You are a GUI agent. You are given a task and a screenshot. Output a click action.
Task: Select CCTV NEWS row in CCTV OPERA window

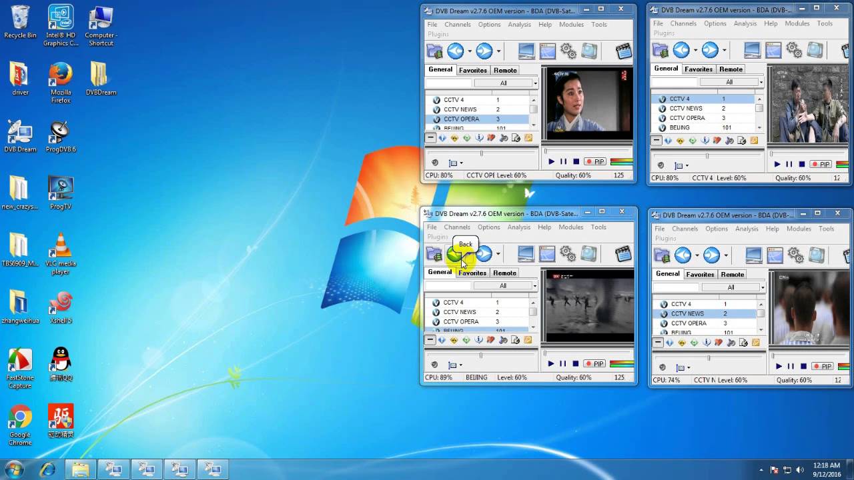(x=477, y=109)
